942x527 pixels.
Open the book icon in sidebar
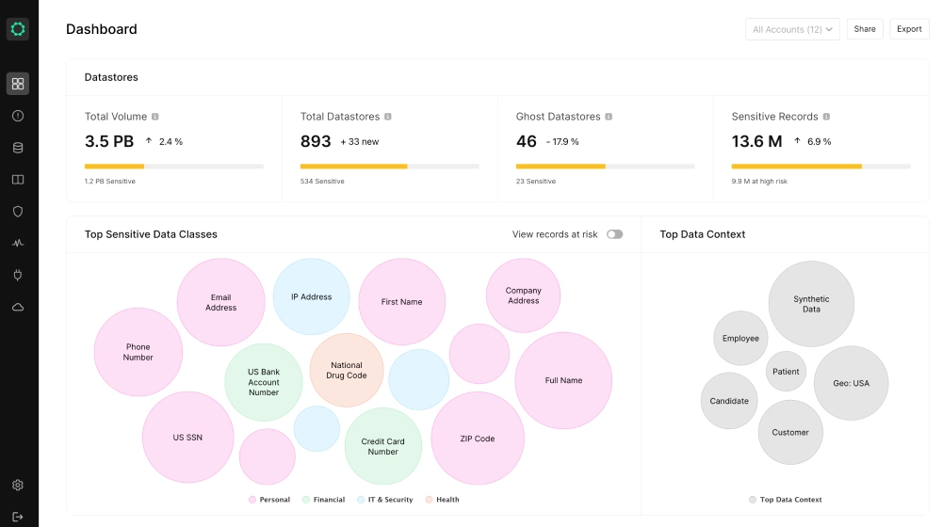click(18, 180)
